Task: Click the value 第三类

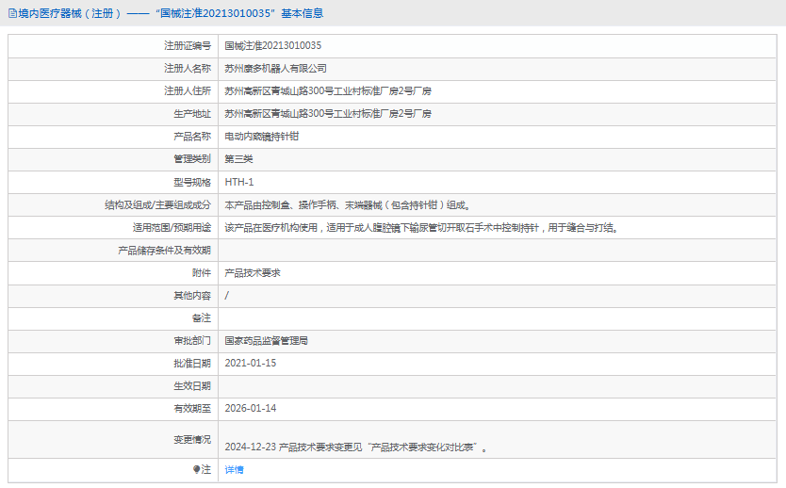Action: point(238,159)
